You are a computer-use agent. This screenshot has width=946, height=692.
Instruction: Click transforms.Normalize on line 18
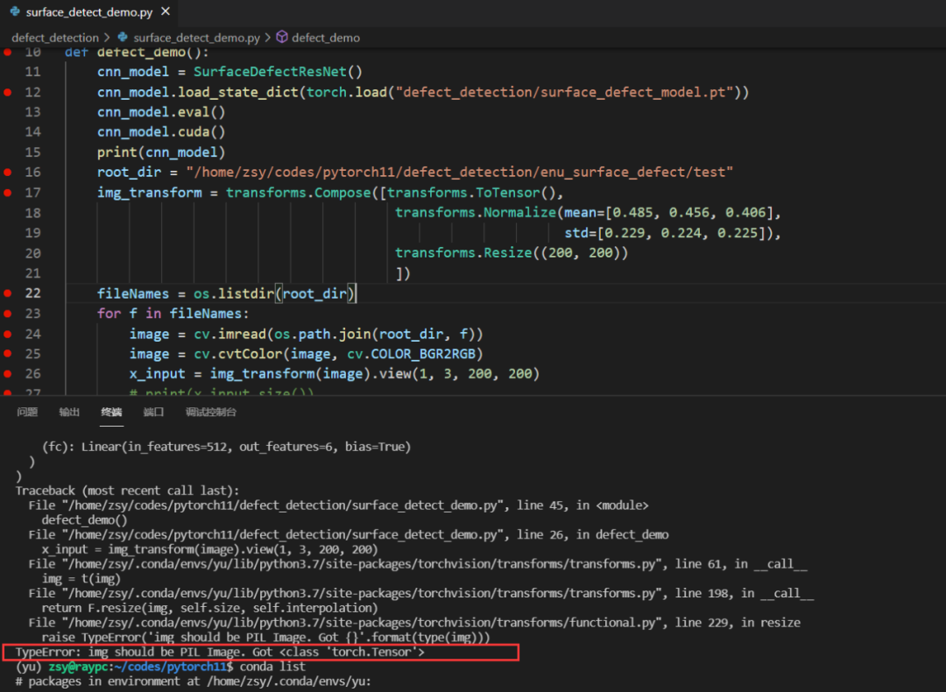[476, 212]
